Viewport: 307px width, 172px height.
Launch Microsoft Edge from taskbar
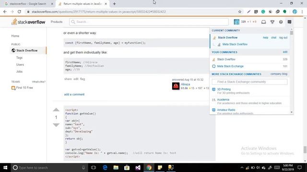(105, 168)
